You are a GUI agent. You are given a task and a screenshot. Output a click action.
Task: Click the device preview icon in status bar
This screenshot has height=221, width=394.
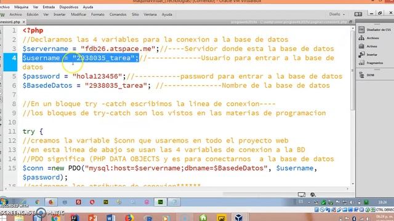point(302,195)
